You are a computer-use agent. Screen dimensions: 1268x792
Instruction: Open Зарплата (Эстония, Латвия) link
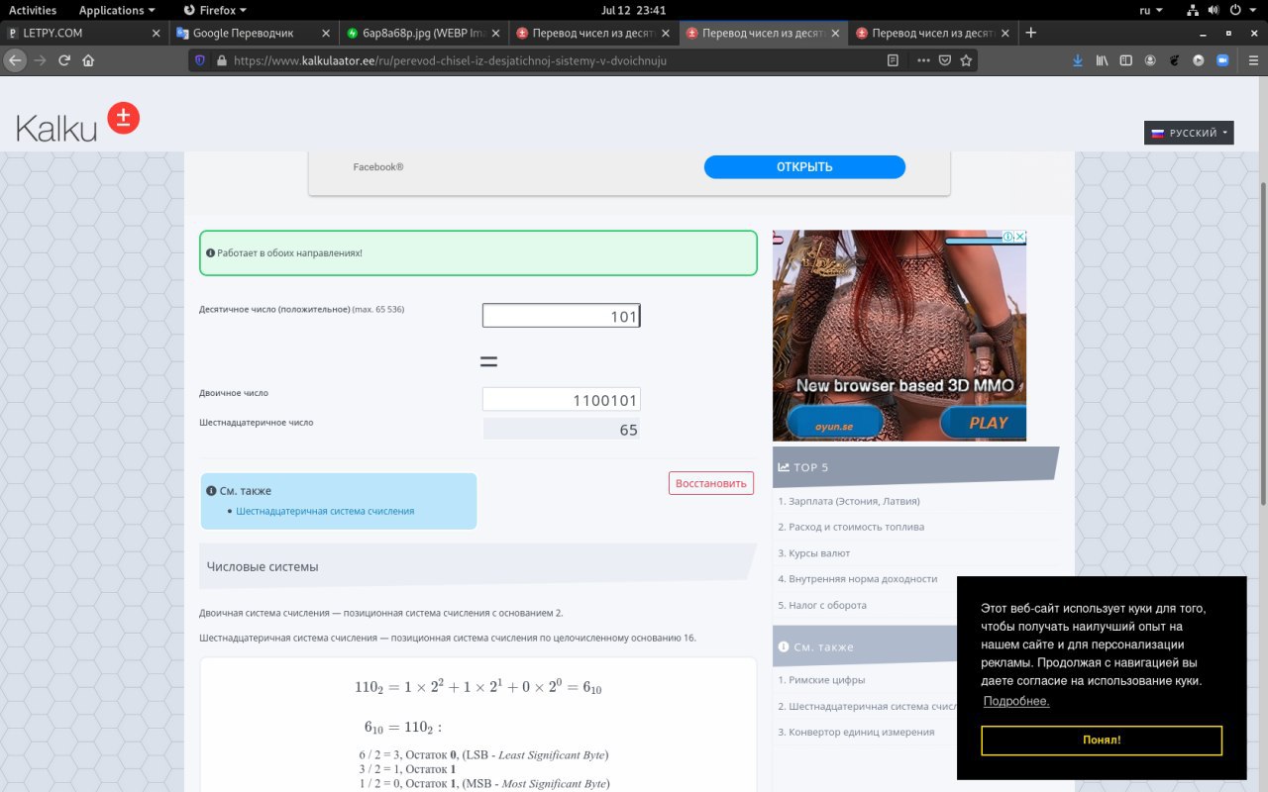(849, 501)
